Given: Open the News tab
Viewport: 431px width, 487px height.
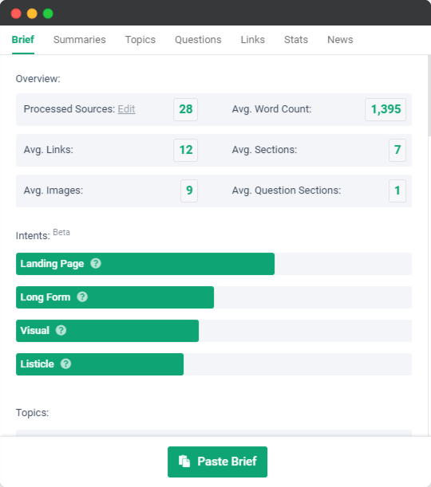Looking at the screenshot, I should pyautogui.click(x=340, y=40).
